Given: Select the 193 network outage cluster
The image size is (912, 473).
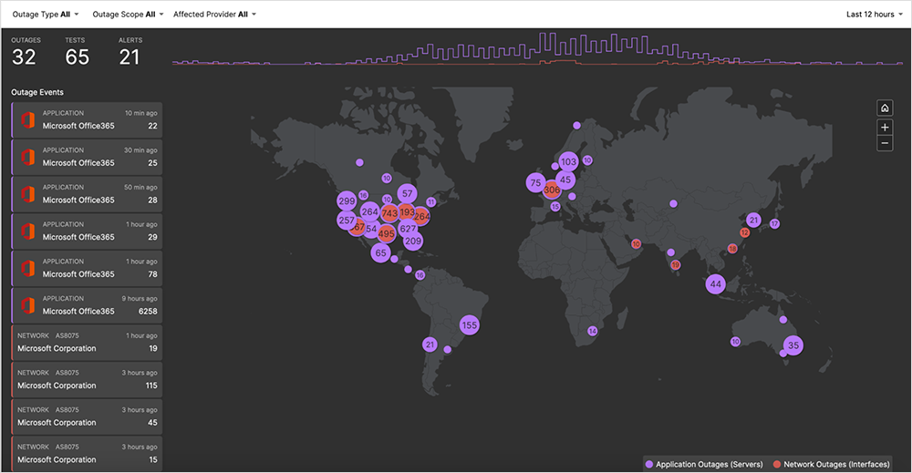Looking at the screenshot, I should [x=407, y=212].
